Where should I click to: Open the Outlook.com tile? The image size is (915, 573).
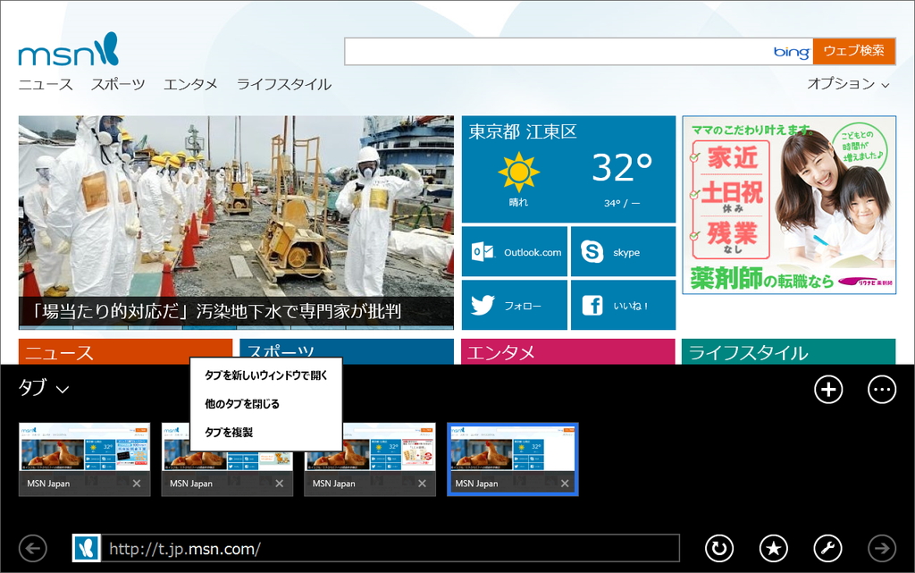514,252
